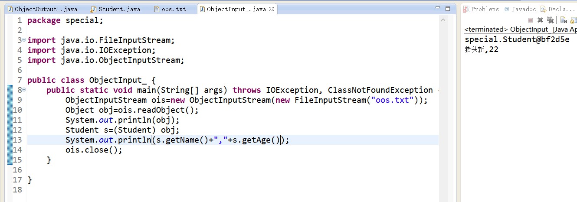577x202 pixels.
Task: Switch to the oos.txt editor tab
Action: coord(170,9)
